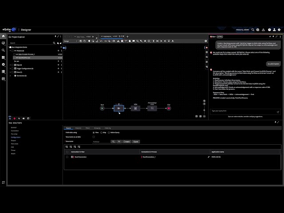Screen dimensions: 284x213
Task: Send the query in Que chat
Action: (278, 112)
